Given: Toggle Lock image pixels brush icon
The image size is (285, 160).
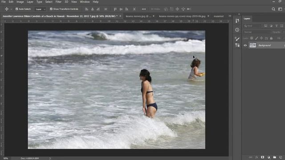Looking at the screenshot, I should (x=256, y=38).
